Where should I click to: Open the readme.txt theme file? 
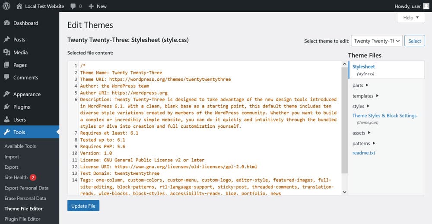point(364,153)
